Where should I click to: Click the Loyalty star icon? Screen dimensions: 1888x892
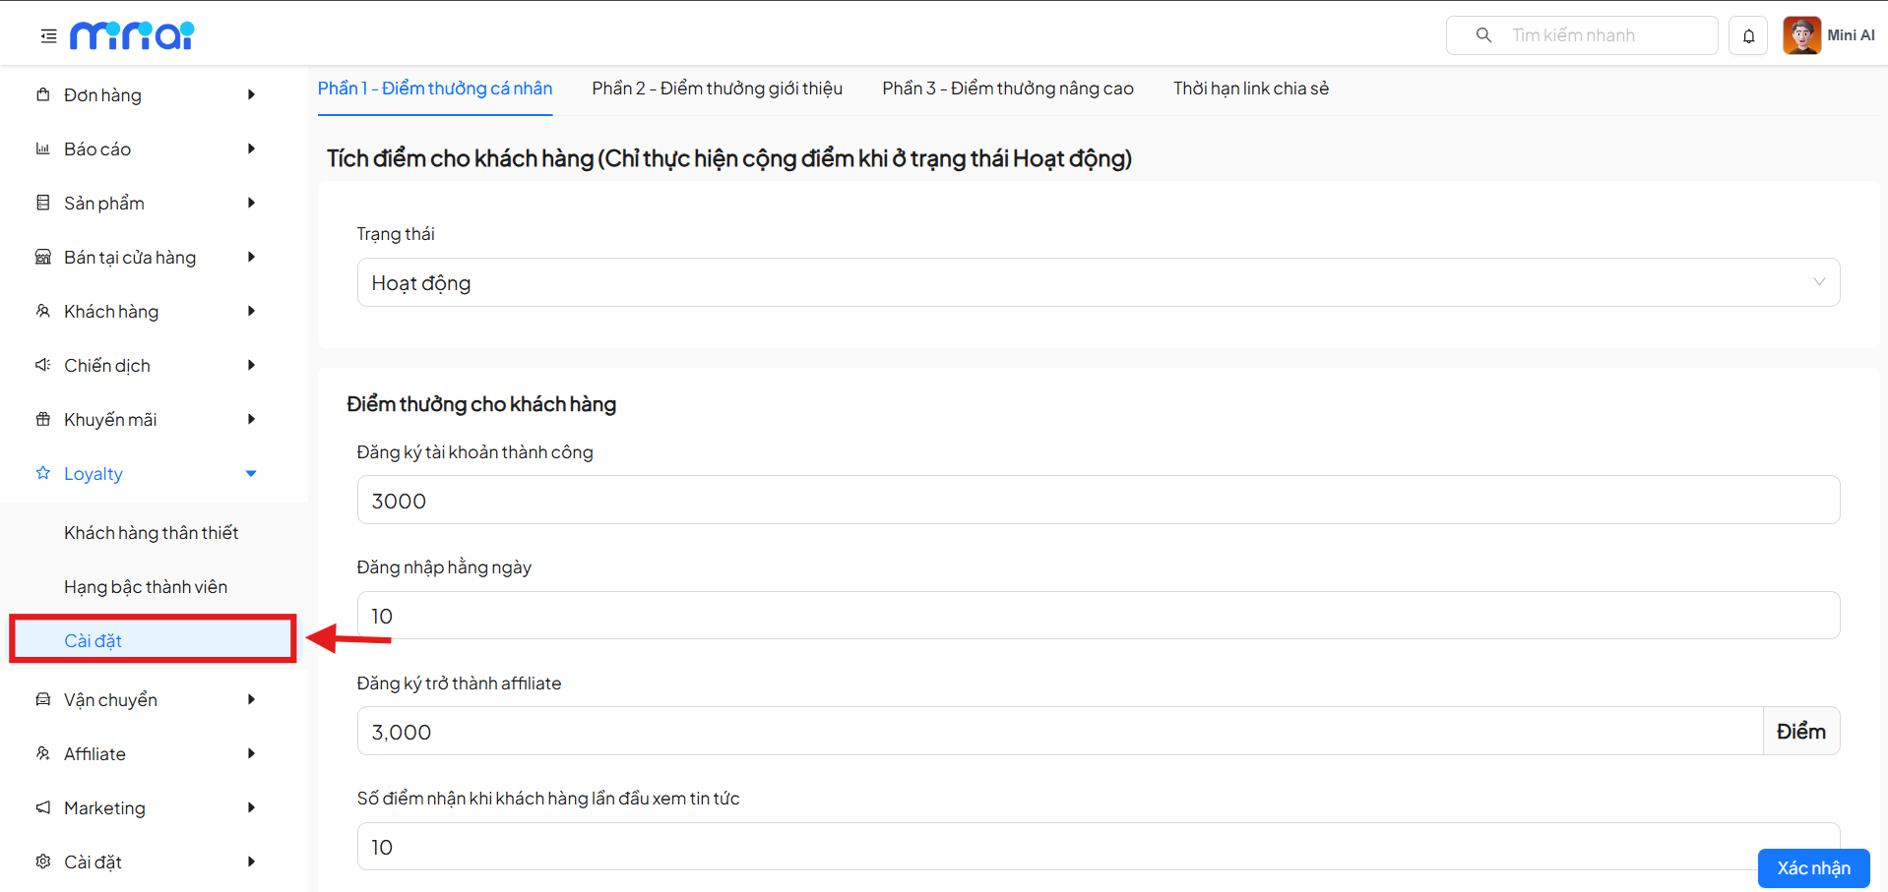tap(43, 473)
